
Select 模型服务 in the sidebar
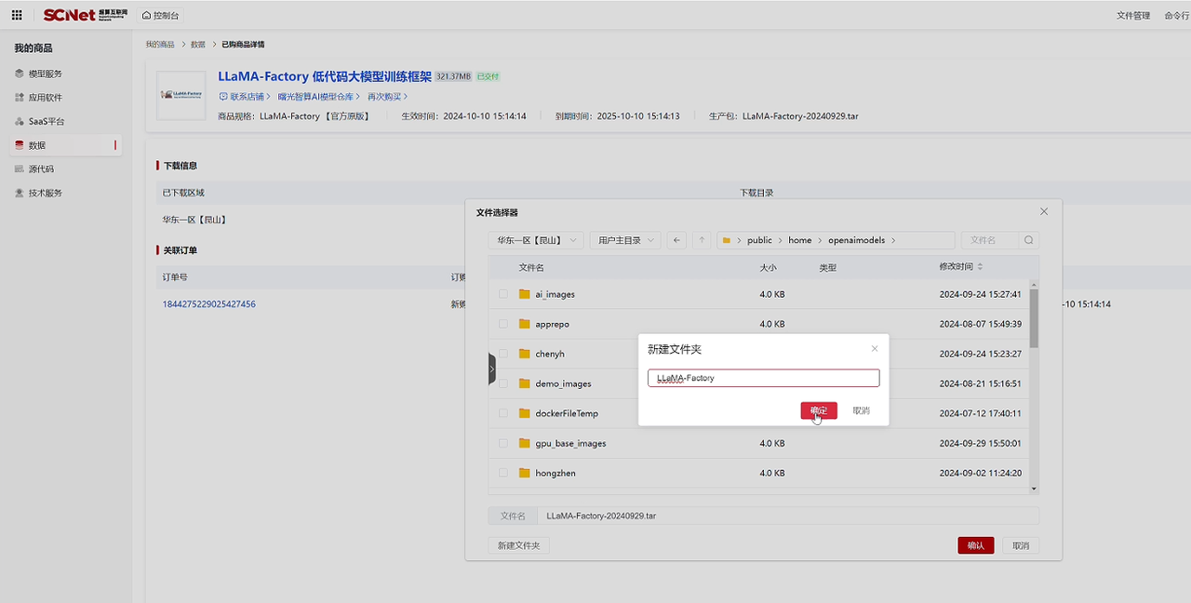click(45, 74)
